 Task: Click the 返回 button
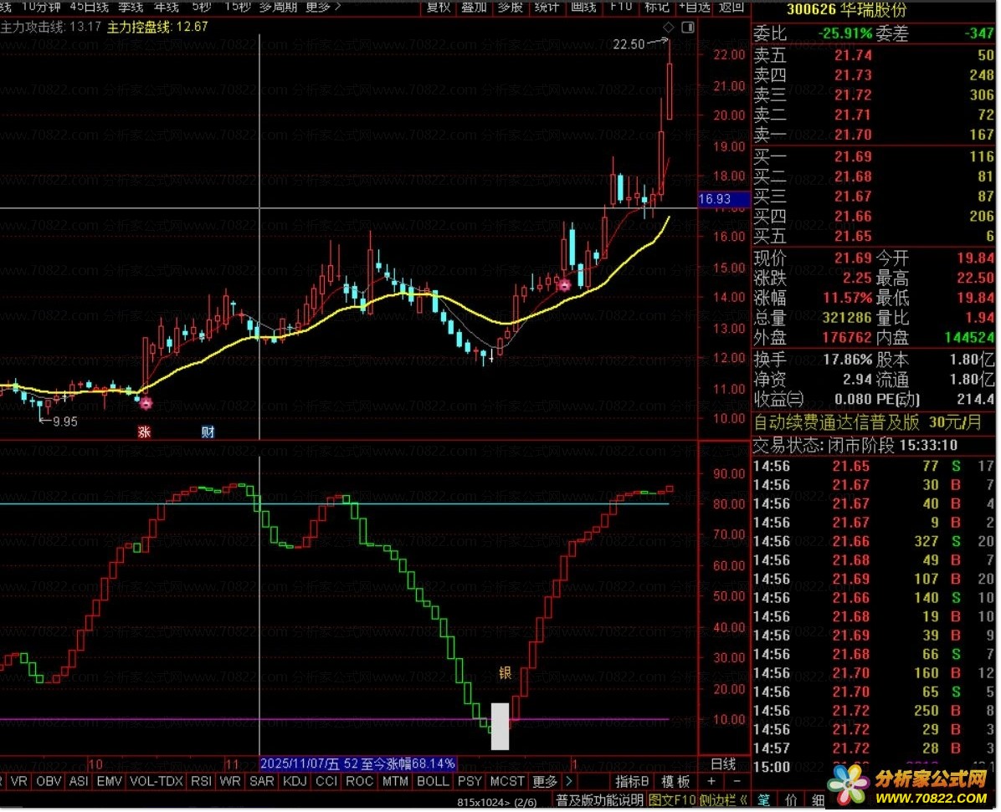(731, 7)
